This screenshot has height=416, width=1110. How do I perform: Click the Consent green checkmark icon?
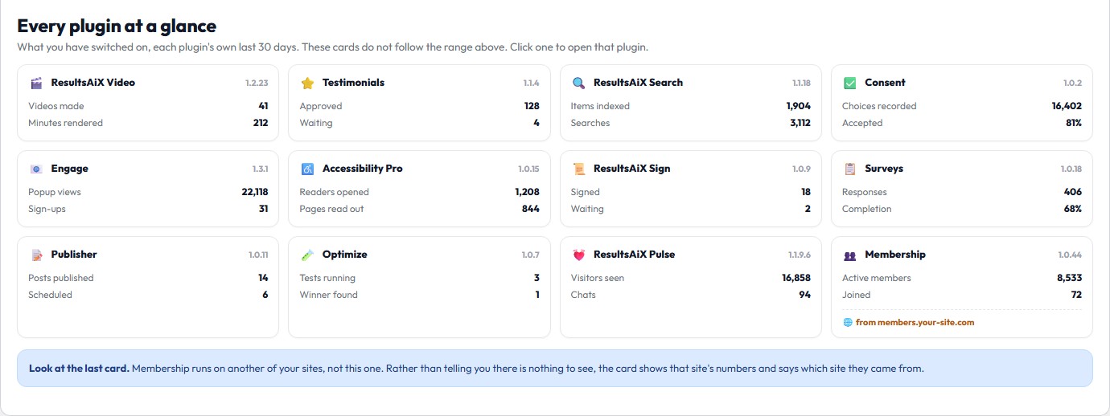[x=849, y=83]
